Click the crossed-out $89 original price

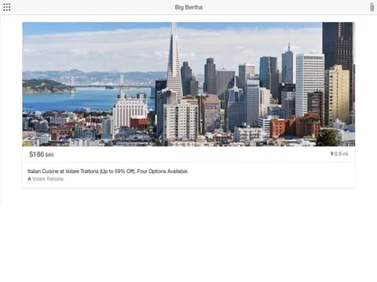pos(49,155)
